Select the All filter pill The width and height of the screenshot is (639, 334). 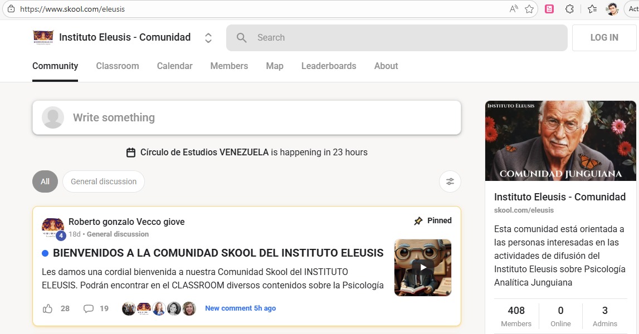point(45,181)
